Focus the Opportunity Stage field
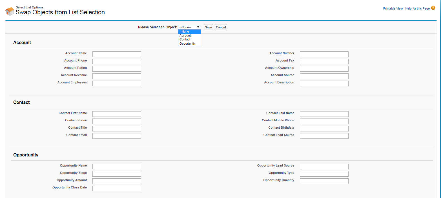 pos(117,174)
